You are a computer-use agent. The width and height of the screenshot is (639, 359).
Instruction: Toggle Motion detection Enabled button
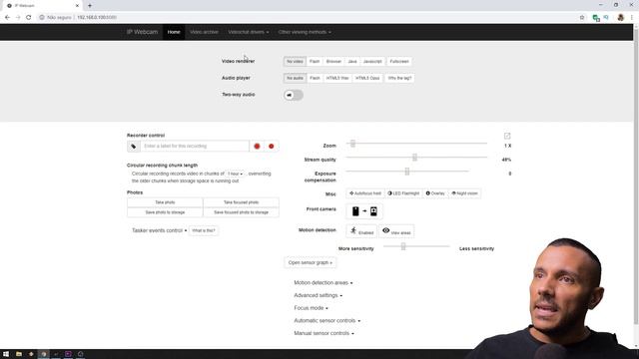click(x=361, y=230)
